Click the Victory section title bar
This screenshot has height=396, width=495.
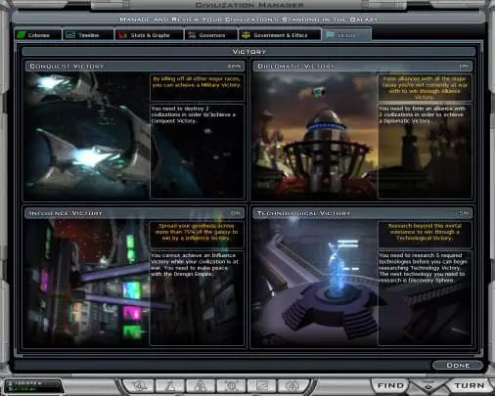pos(248,52)
